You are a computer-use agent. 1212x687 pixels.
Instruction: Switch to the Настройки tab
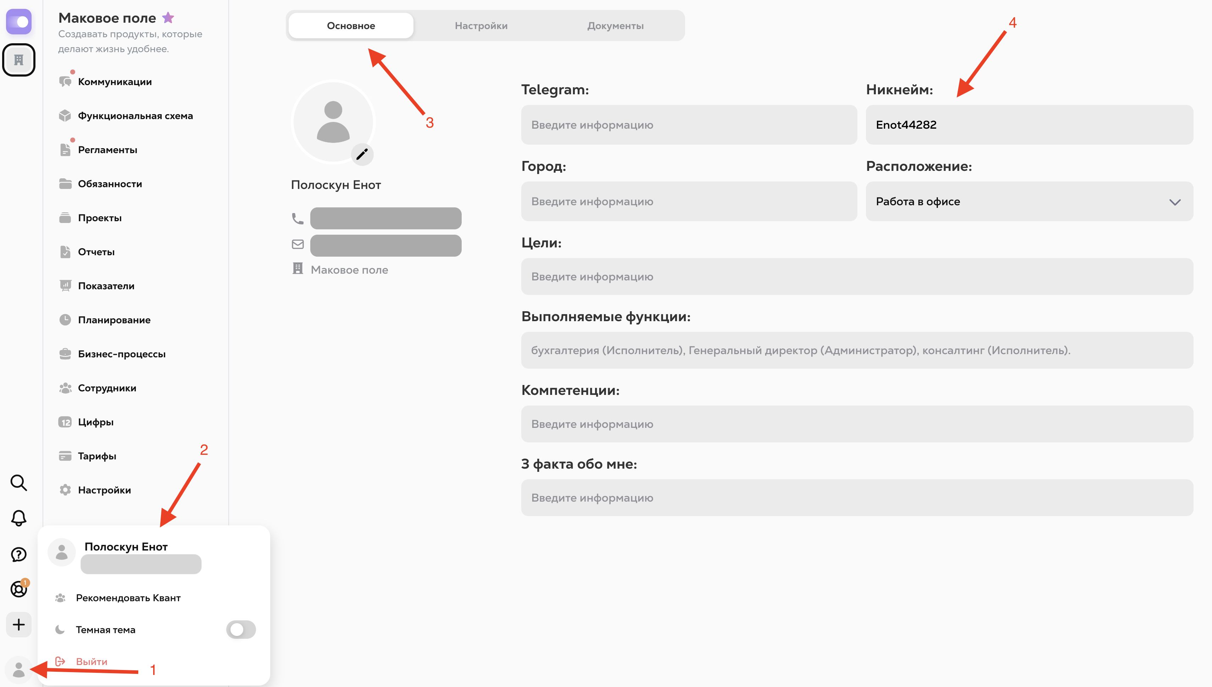tap(481, 26)
